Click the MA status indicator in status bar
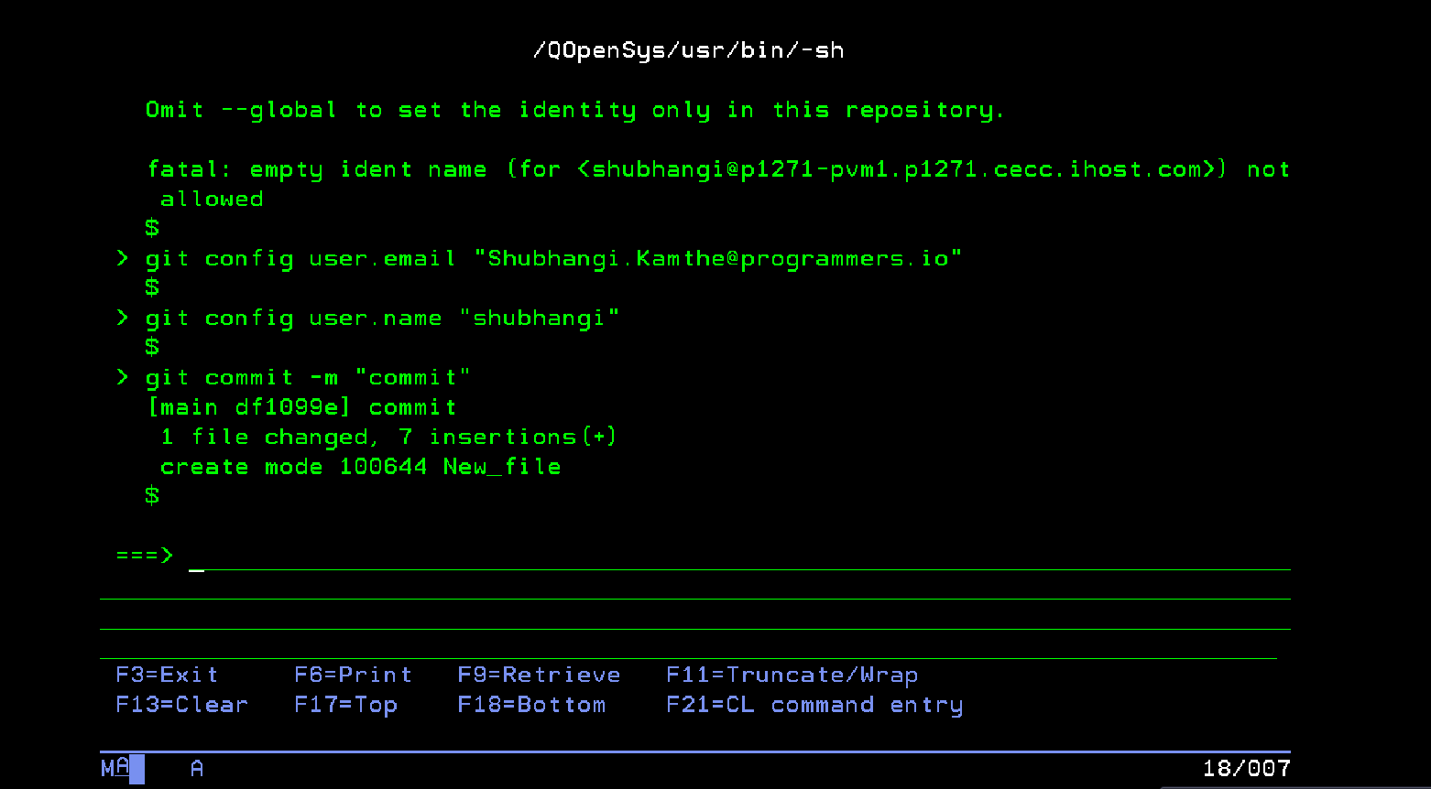This screenshot has width=1431, height=789. 115,769
